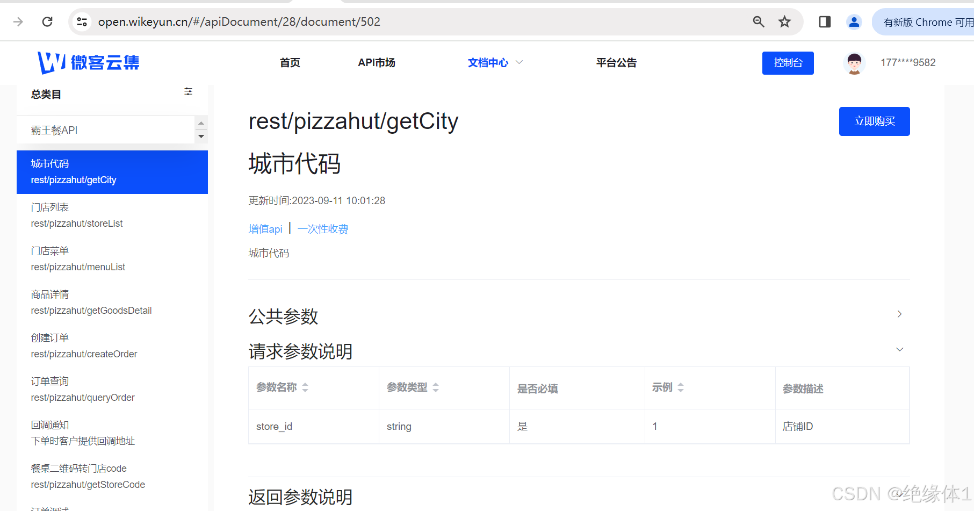Click the zoom magnifier icon in address bar

click(759, 21)
